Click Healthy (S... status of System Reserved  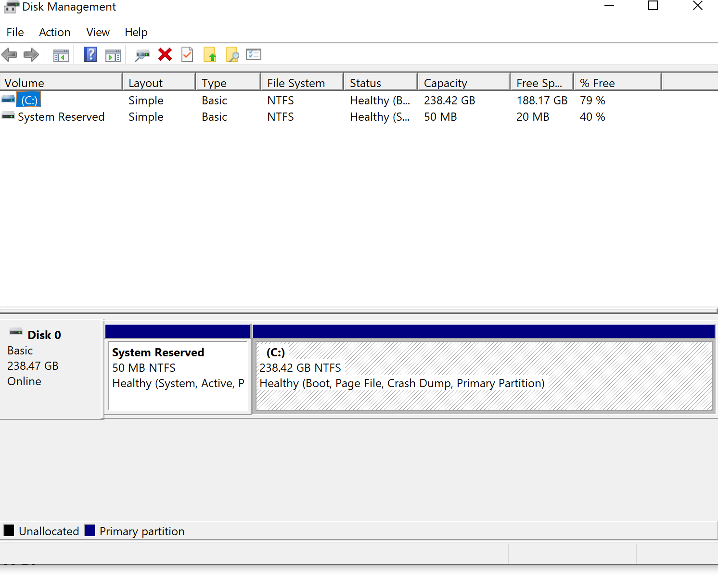click(x=380, y=117)
